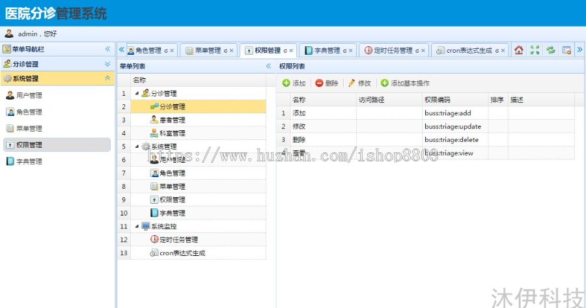Click the home icon in tab toolbar

519,50
